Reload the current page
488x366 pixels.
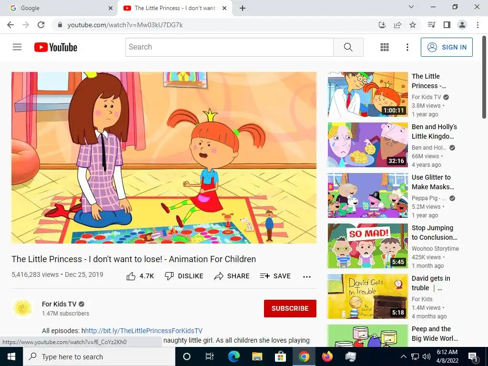coord(41,25)
